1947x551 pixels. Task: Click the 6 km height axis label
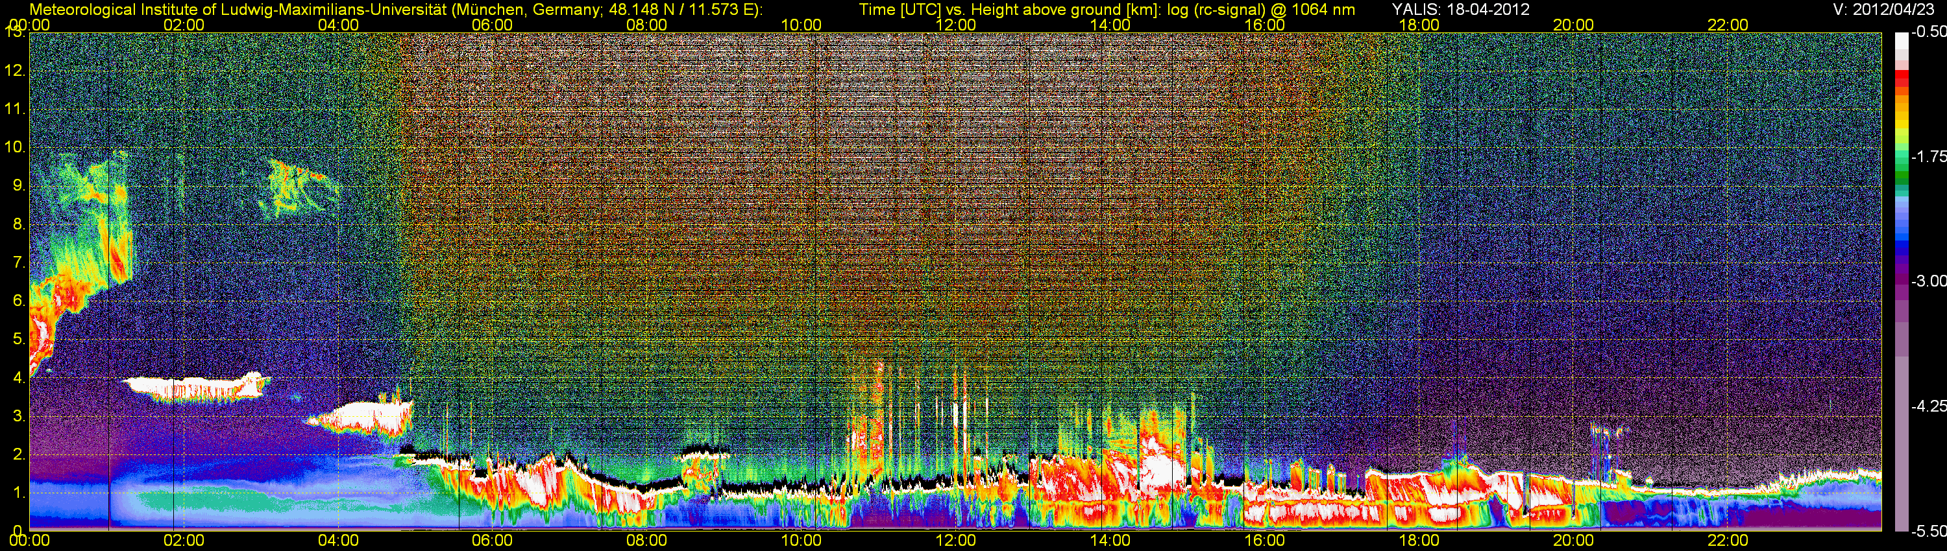19,301
